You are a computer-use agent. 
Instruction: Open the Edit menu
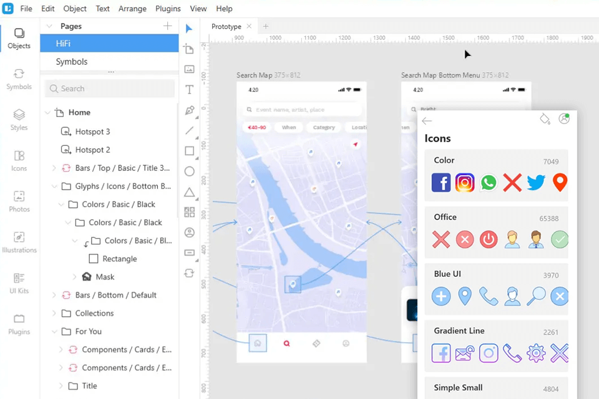48,8
